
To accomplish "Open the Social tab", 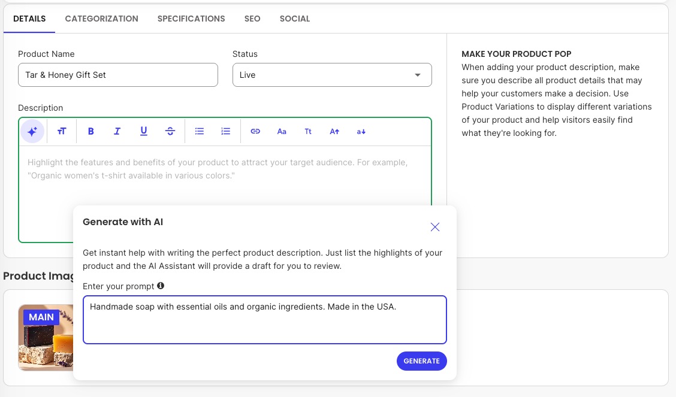I will [295, 19].
